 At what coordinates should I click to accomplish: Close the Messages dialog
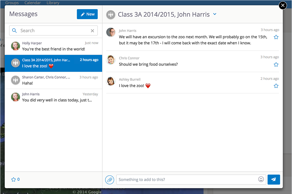click(283, 5)
